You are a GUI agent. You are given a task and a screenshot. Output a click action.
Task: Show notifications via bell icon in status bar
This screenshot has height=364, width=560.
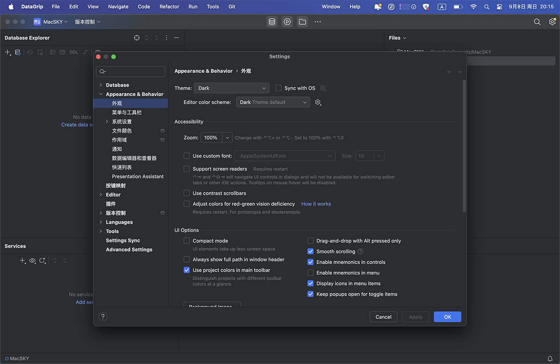click(x=550, y=358)
